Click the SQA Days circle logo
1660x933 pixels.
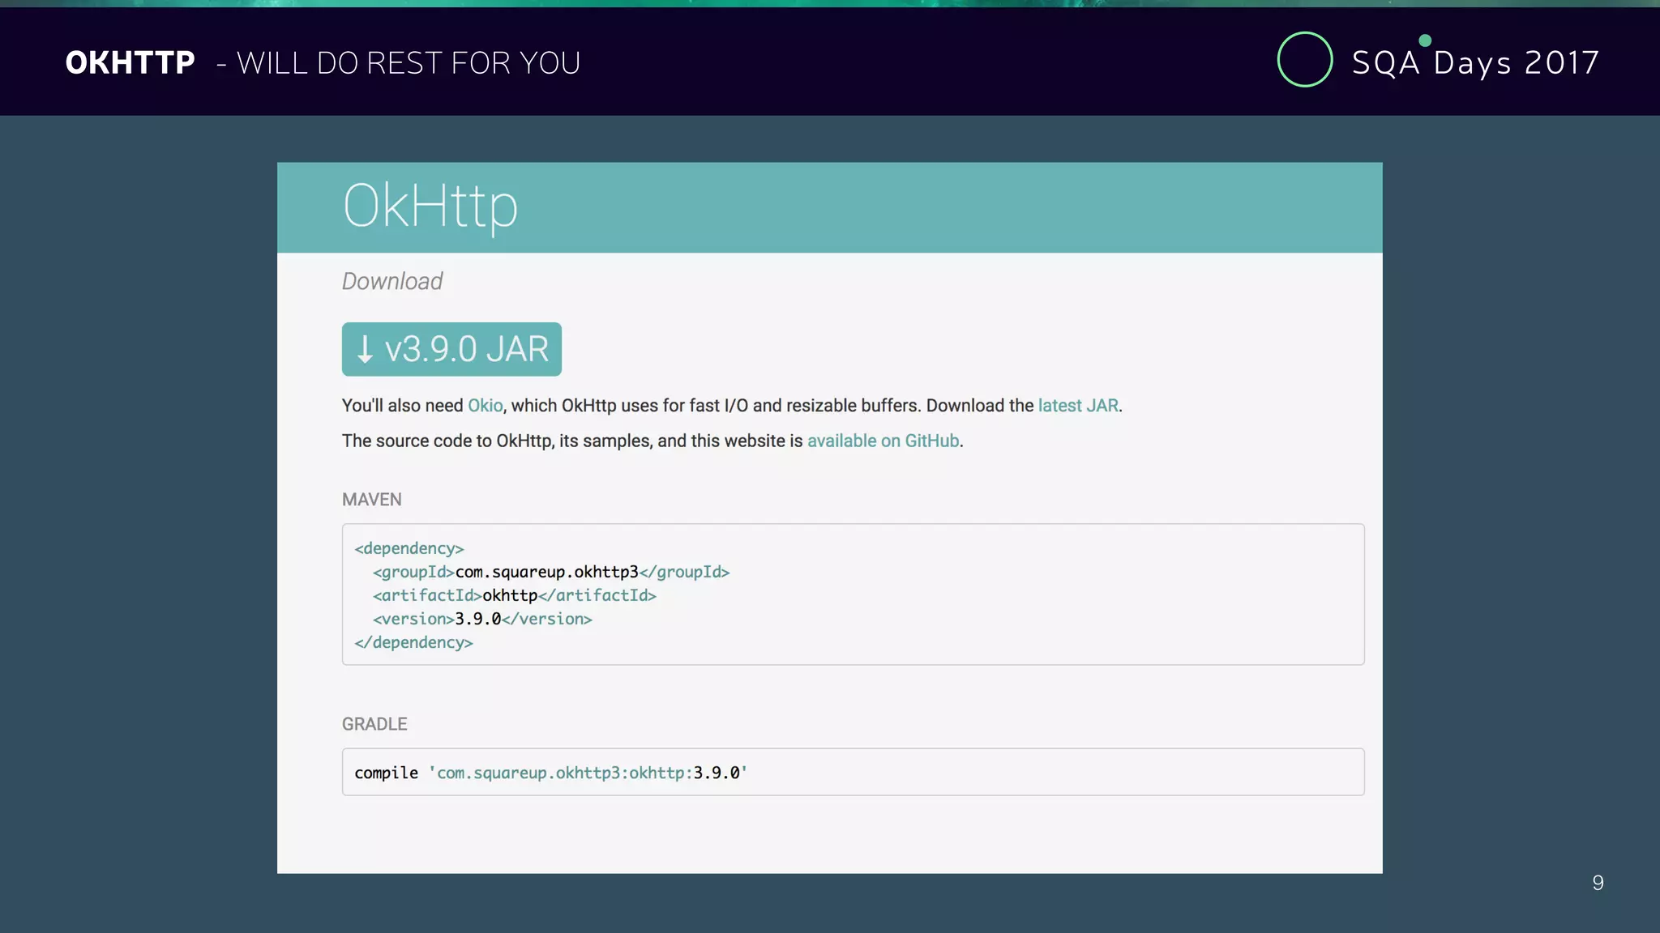point(1304,60)
